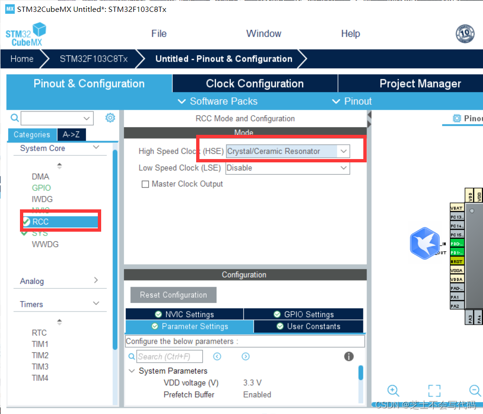Click the VSSA pin on the chip
The image size is (483, 414).
pos(457,271)
